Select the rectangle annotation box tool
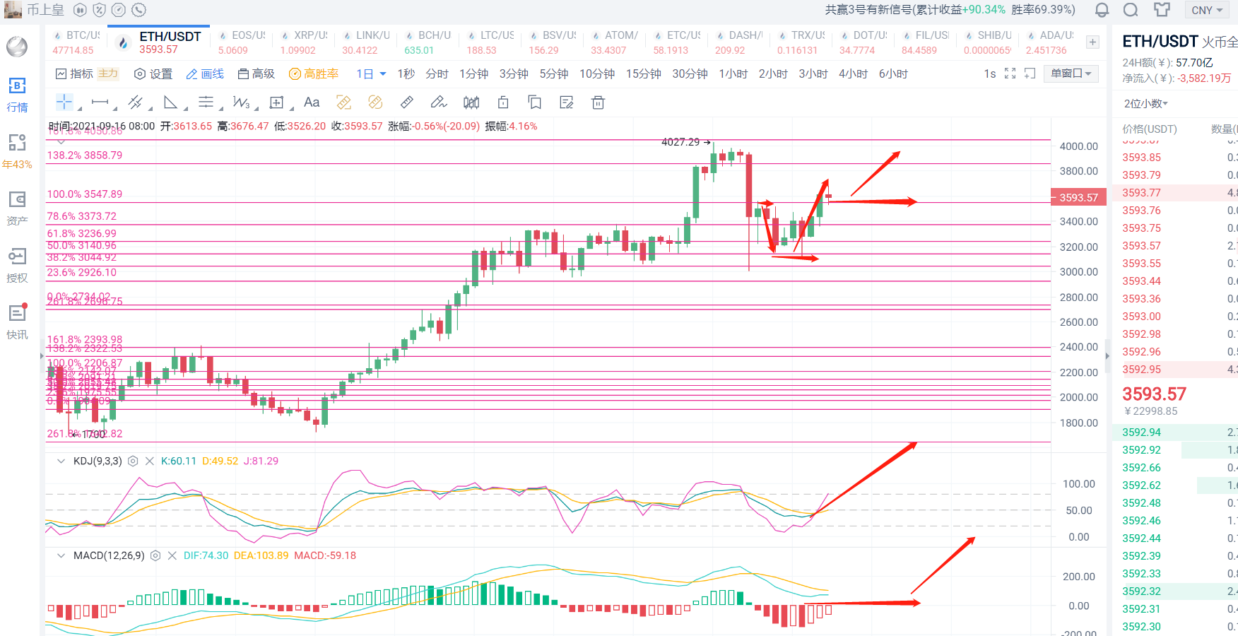The image size is (1238, 636). [x=277, y=103]
